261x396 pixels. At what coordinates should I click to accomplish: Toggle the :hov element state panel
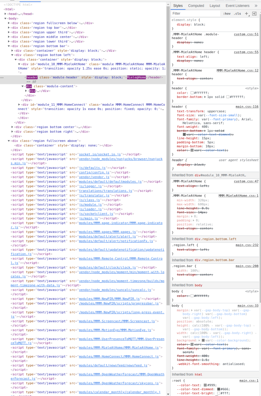[x=227, y=14]
